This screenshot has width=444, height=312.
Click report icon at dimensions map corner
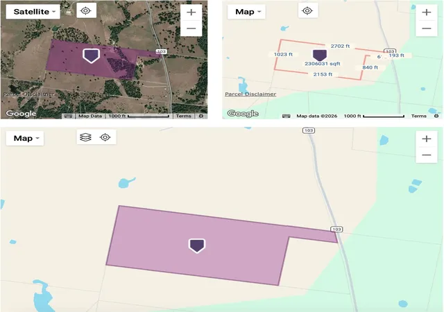436,116
